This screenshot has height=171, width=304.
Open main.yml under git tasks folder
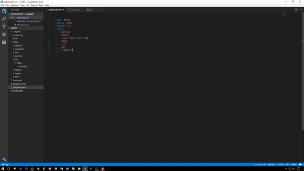click(26, 66)
